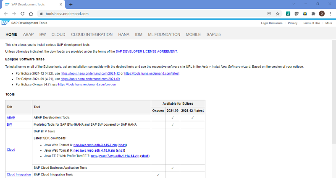Open the tab search chevron
Viewport: 336px width, 178px height.
(x=294, y=4)
